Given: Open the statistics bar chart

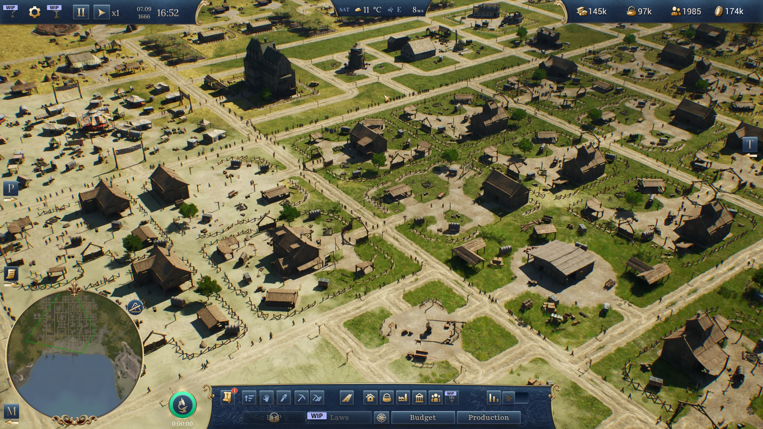Looking at the screenshot, I should coord(494,398).
